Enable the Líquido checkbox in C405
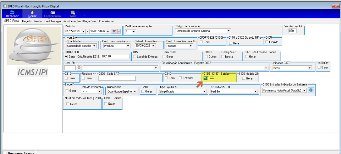This screenshot has height=154, width=341. (267, 42)
